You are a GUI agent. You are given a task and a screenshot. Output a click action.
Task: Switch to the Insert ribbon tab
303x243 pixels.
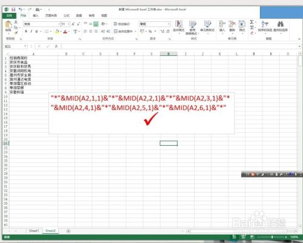coord(36,16)
